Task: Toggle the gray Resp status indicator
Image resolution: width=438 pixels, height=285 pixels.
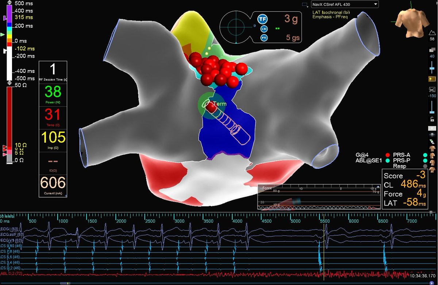Action: point(425,165)
